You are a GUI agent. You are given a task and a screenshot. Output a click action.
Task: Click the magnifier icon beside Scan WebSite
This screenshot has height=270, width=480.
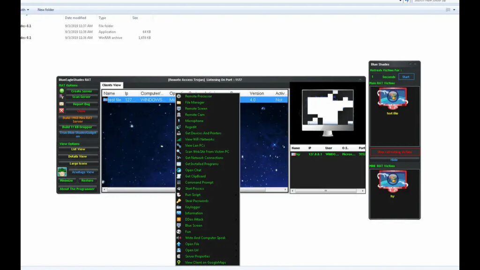coord(179,151)
